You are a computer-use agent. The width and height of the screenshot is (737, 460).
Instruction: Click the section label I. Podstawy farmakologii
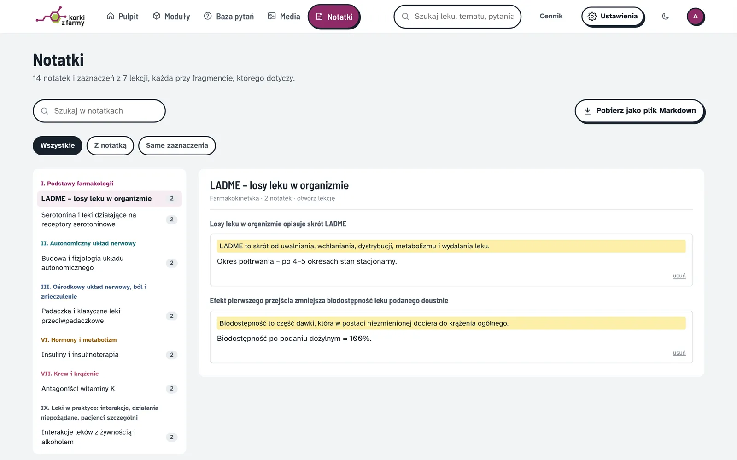[x=77, y=184]
